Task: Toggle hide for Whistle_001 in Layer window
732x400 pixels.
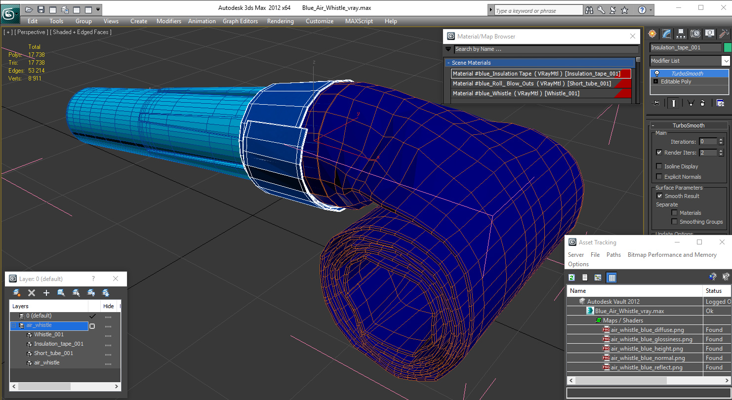Action: tap(108, 335)
